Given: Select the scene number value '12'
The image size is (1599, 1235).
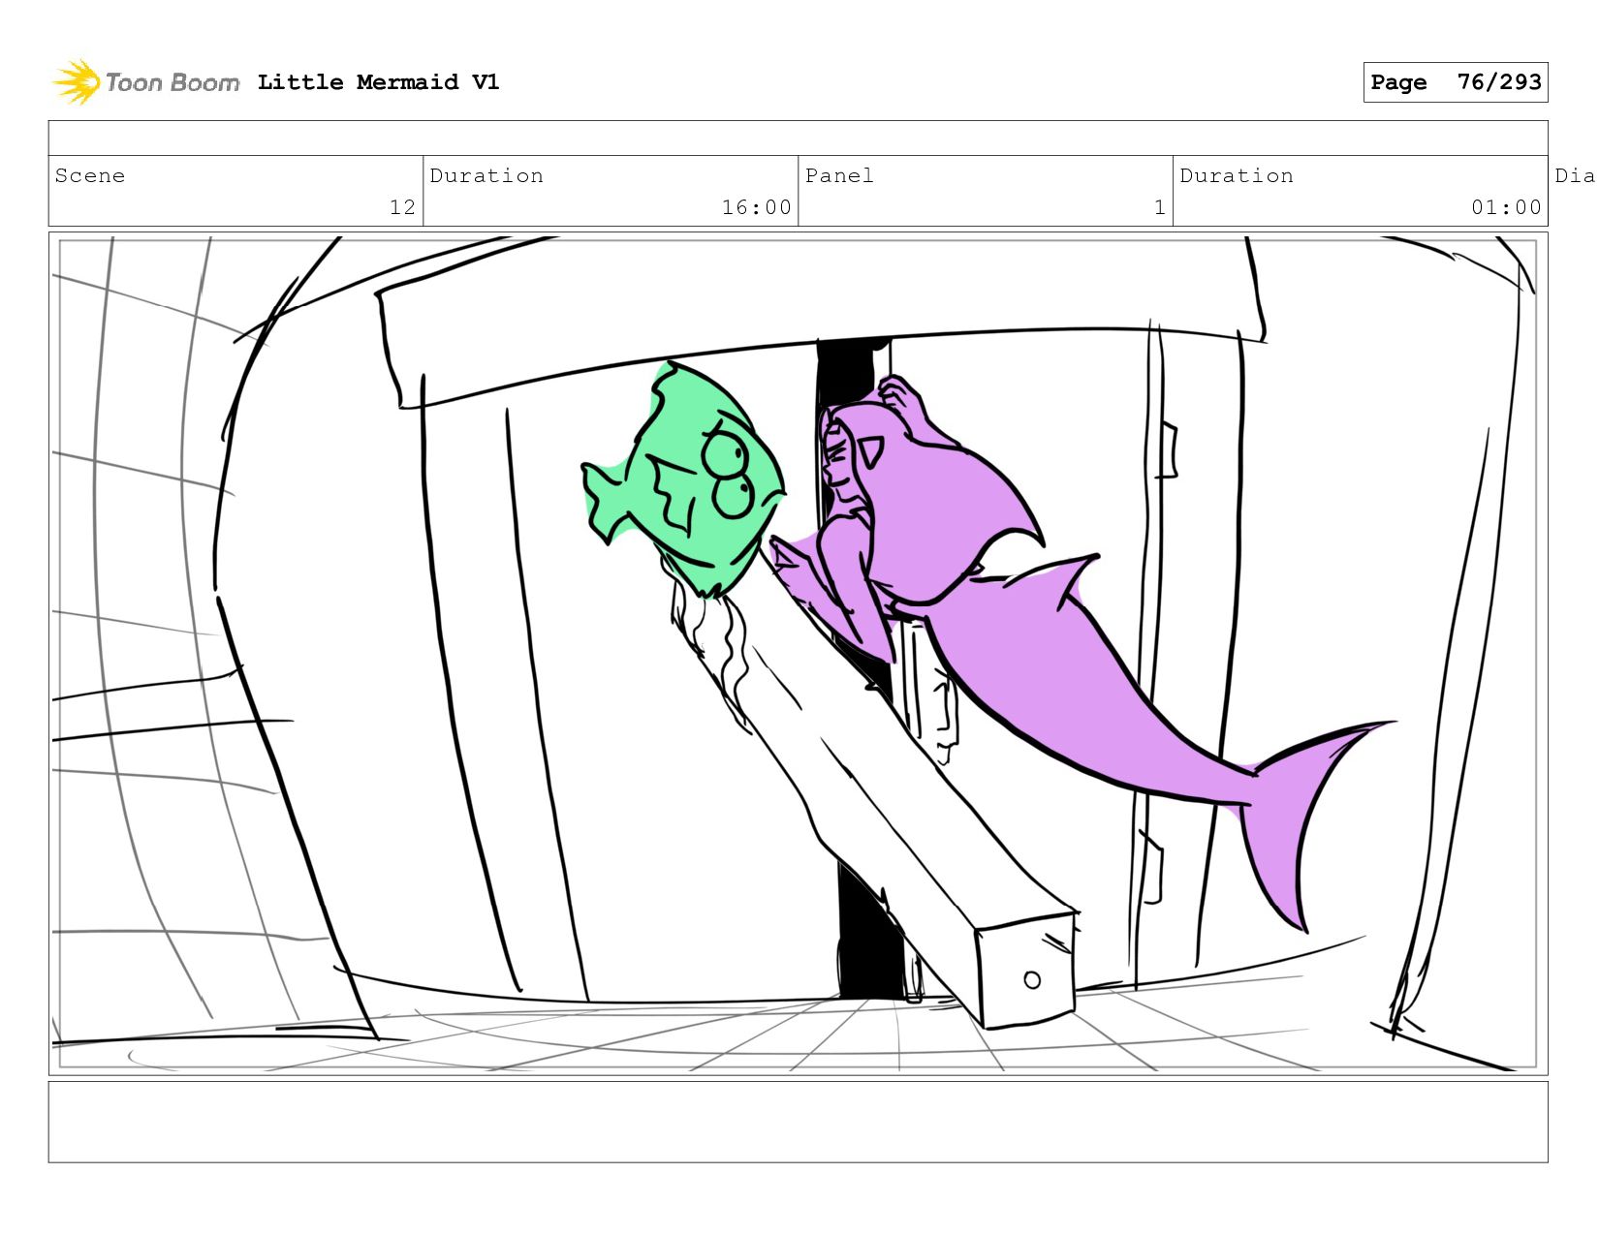Looking at the screenshot, I should pos(402,207).
